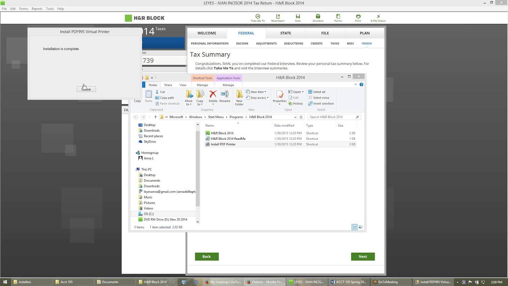Save the return with Save icon
Viewport: 508px width, 286px height.
298,18
